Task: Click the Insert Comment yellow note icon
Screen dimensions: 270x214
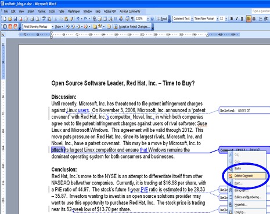Action: 95,27
